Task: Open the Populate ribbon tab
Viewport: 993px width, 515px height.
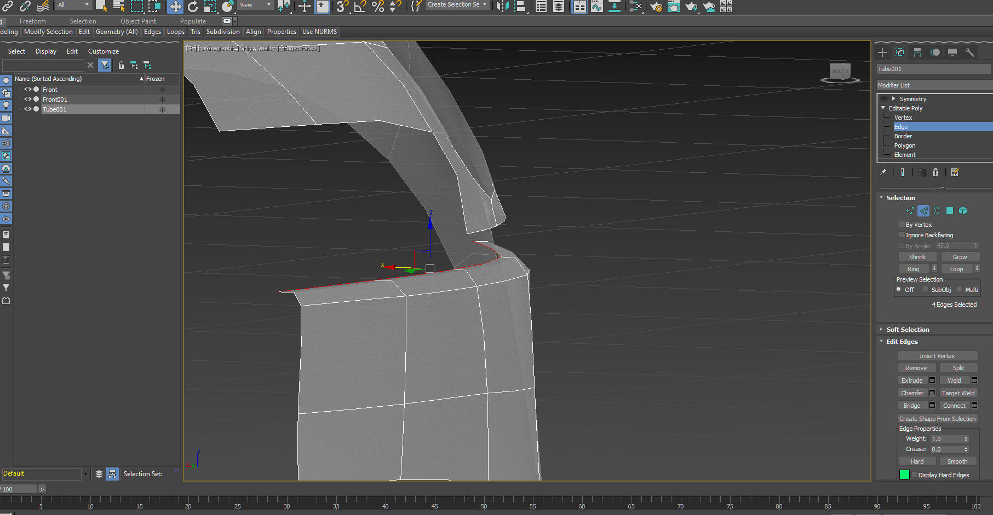Action: coord(193,21)
